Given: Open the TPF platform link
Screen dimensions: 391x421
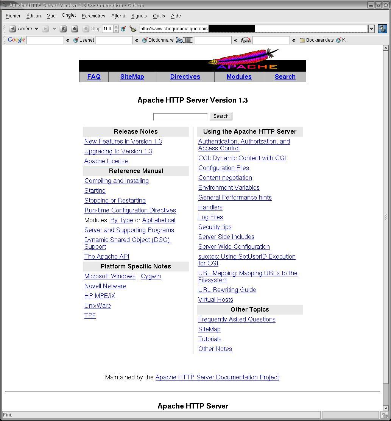Looking at the screenshot, I should coord(90,315).
